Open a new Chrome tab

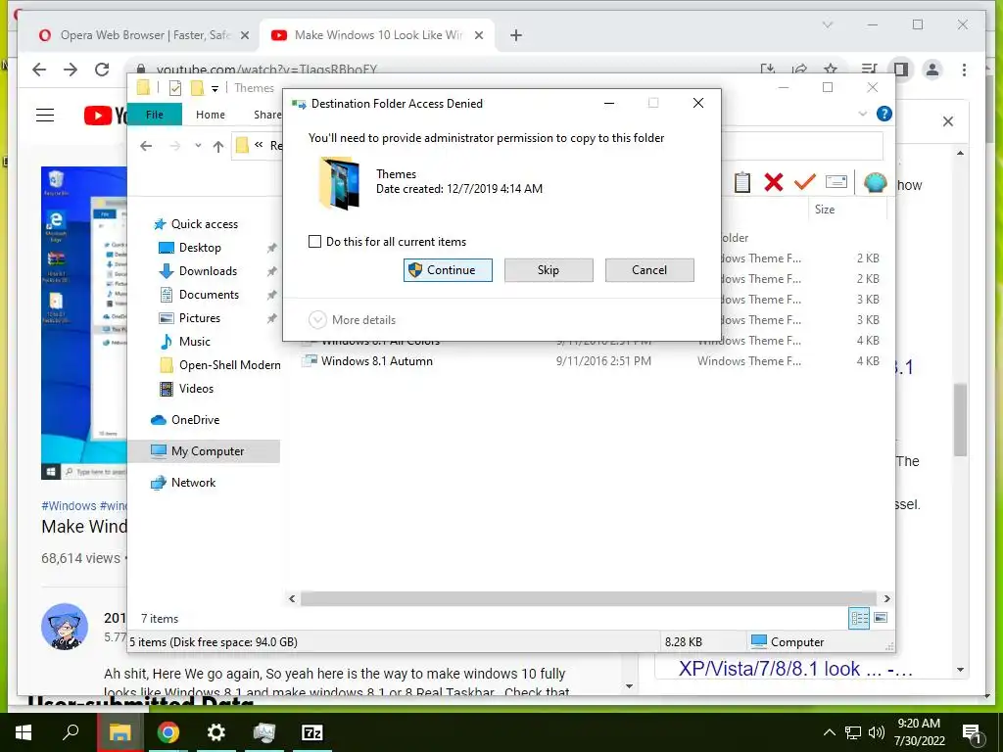pyautogui.click(x=516, y=35)
